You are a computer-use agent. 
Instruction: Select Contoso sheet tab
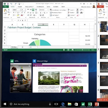[x=14, y=47]
